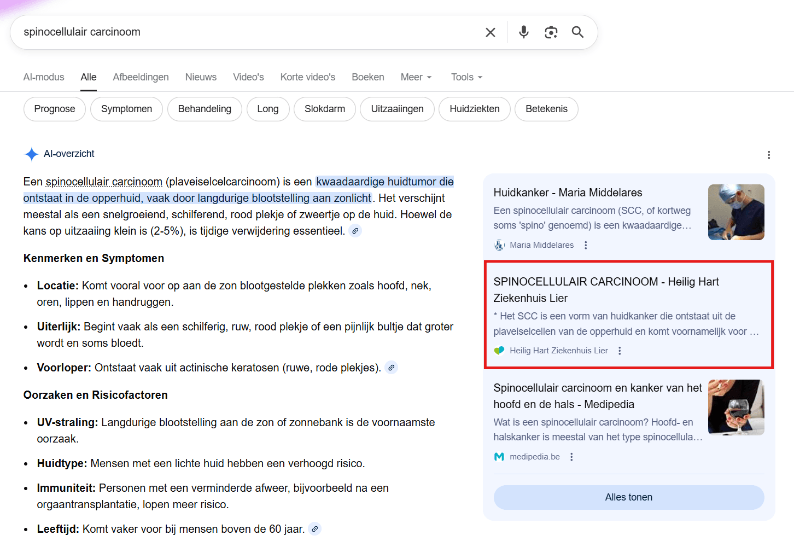This screenshot has height=547, width=794.
Task: Click the Alles tonen button
Action: pyautogui.click(x=628, y=497)
